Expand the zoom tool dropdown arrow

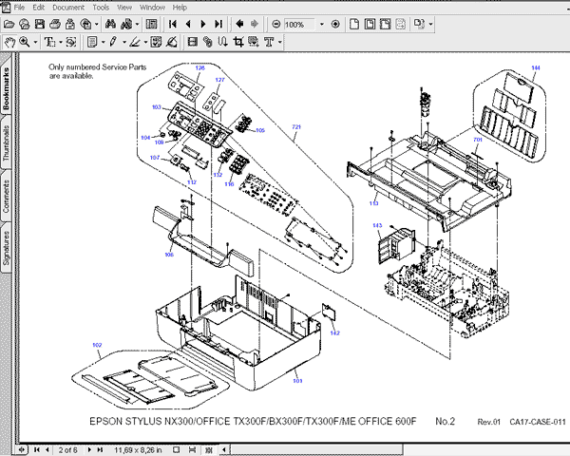[35, 43]
